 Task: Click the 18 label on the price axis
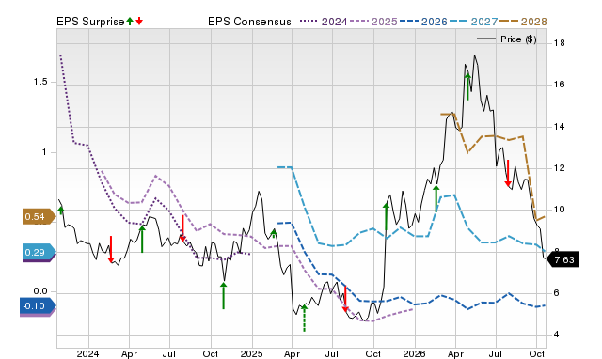click(x=559, y=43)
